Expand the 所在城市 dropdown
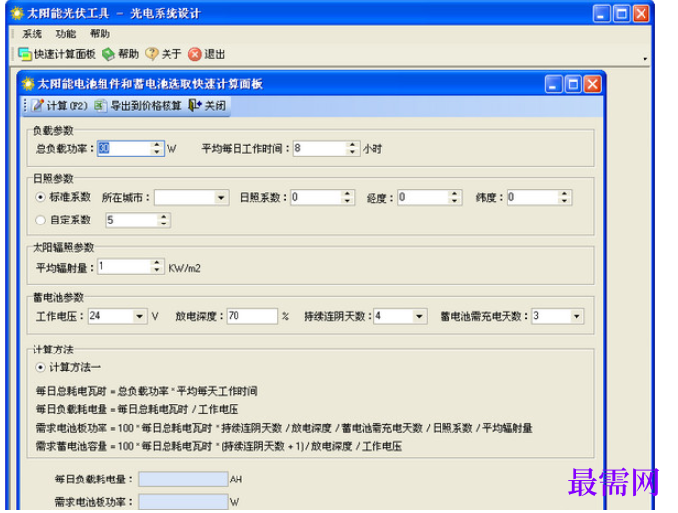Screen dimensions: 678x513 pos(221,198)
